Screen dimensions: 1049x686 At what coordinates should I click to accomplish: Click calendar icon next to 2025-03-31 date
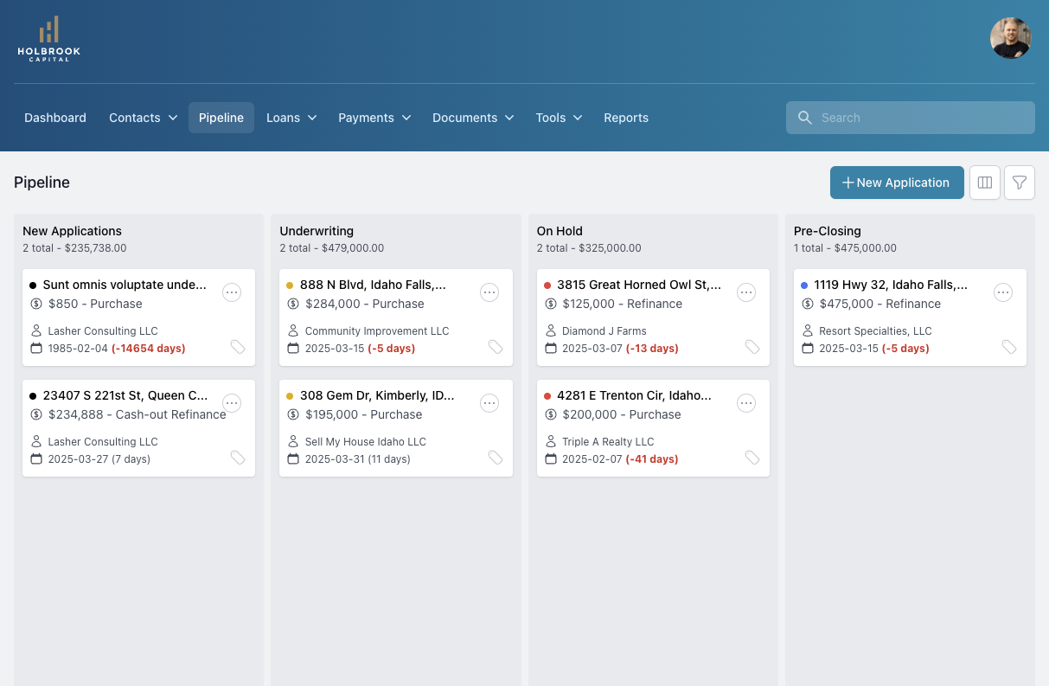(x=293, y=458)
